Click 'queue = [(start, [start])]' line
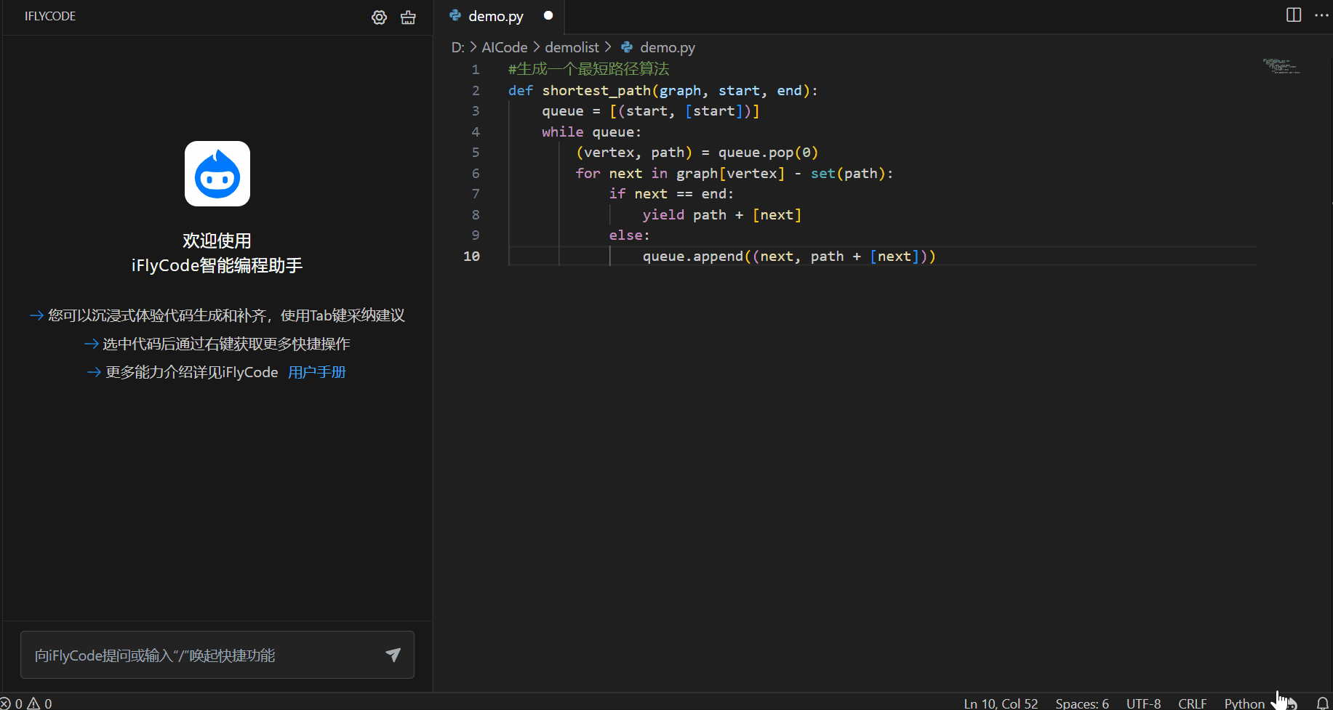This screenshot has height=710, width=1333. click(651, 110)
